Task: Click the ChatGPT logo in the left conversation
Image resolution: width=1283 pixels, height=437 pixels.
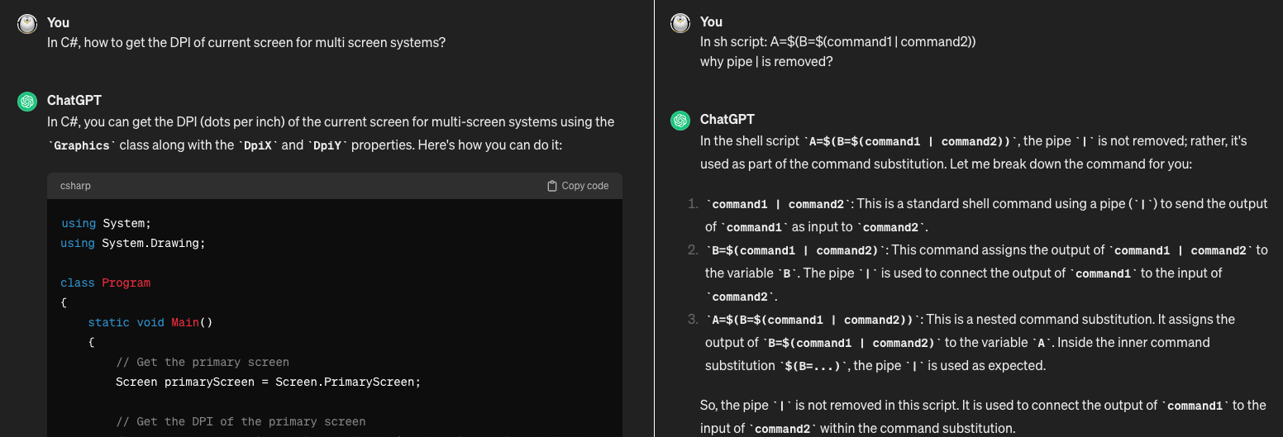Action: click(x=27, y=102)
